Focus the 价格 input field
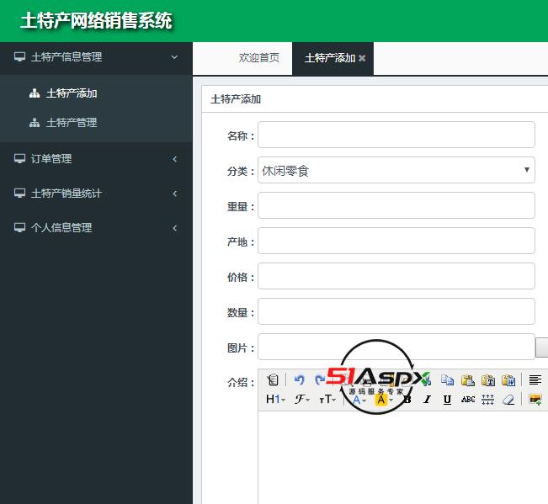 (396, 276)
